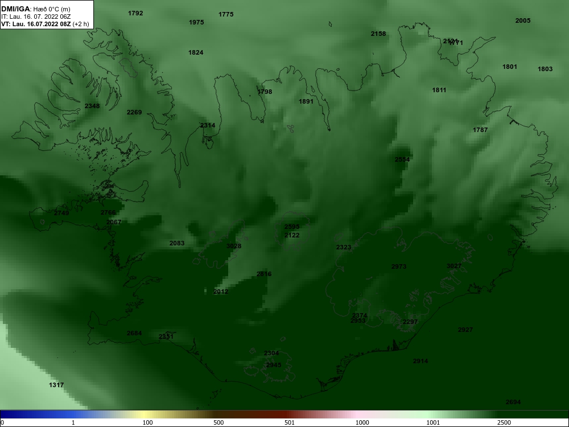The width and height of the screenshot is (569, 427).
Task: Click the map value 1775
Action: pos(226,15)
